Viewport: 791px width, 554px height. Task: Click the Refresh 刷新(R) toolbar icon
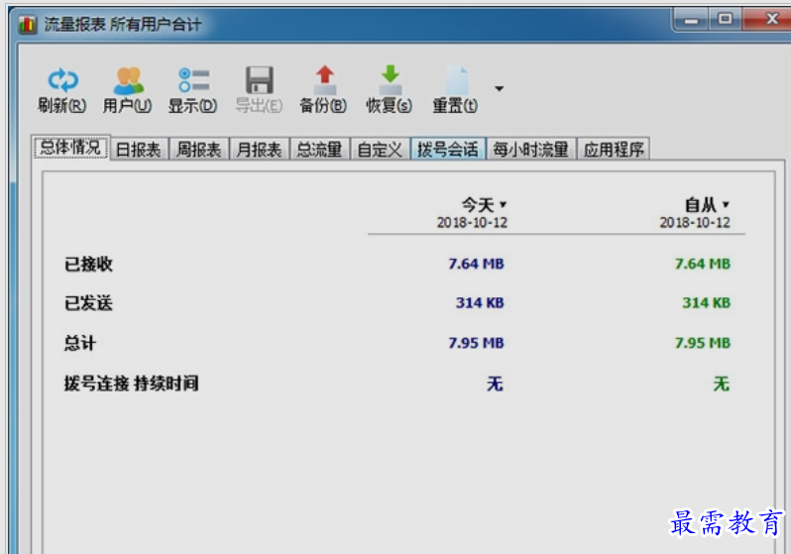point(62,80)
